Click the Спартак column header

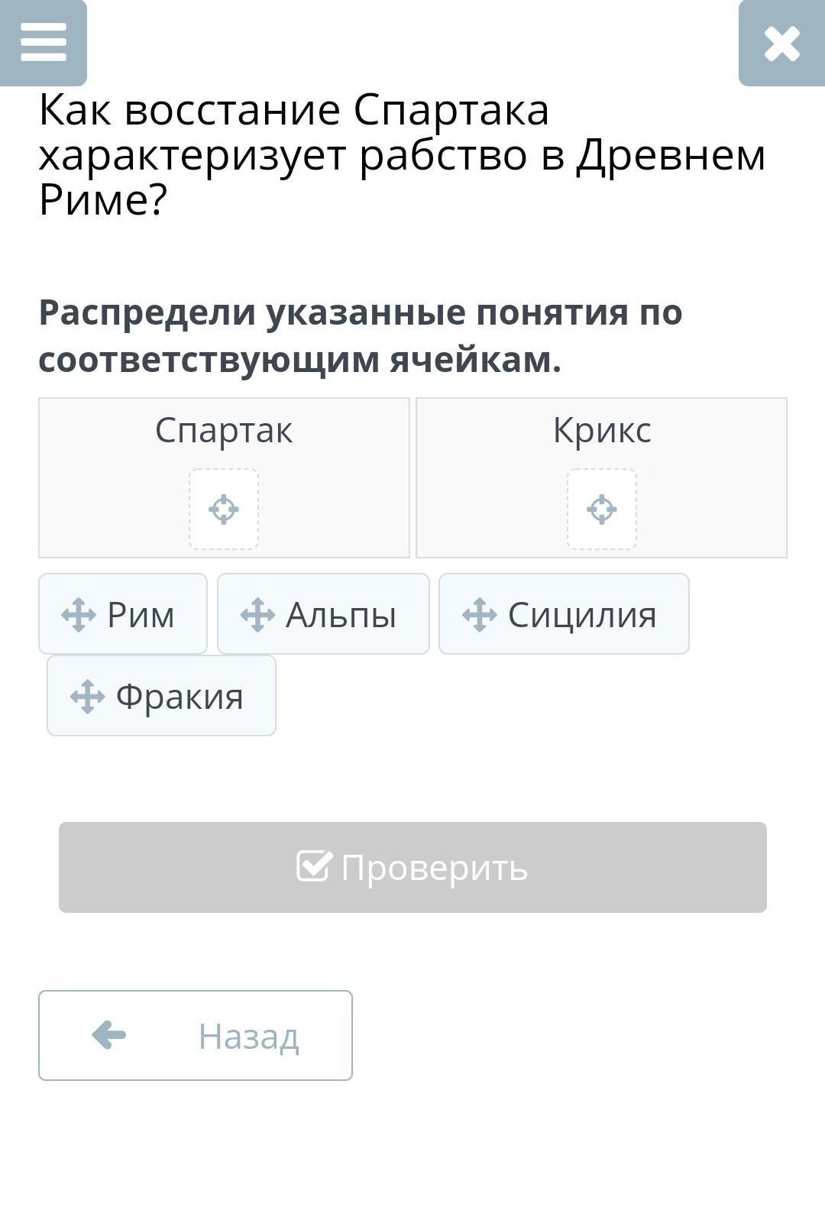tap(224, 430)
